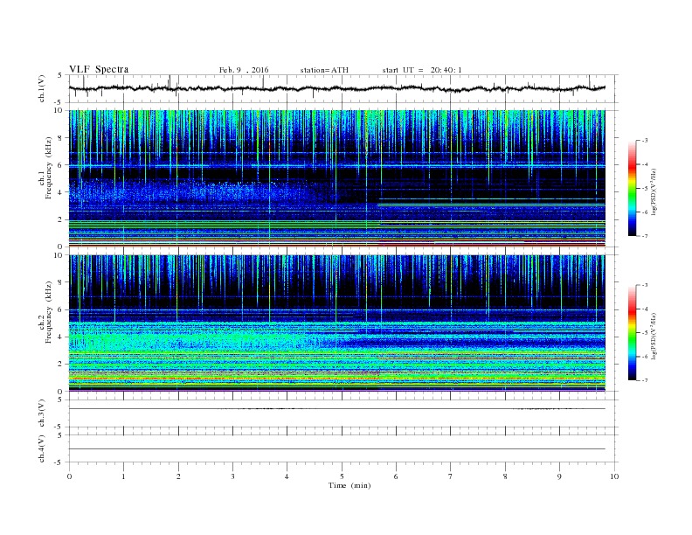Click the "-4" tick on the ch.2 colorbar

click(645, 309)
